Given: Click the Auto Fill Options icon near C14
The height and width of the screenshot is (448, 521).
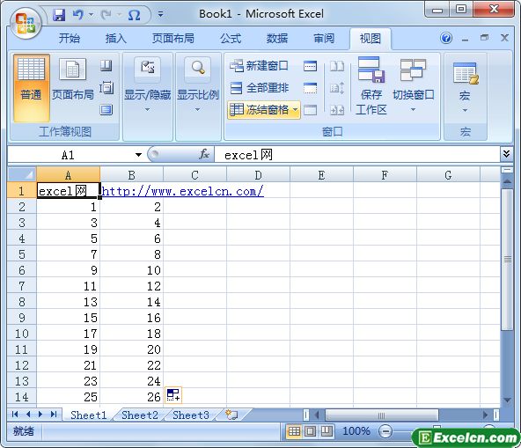Looking at the screenshot, I should coord(173,395).
